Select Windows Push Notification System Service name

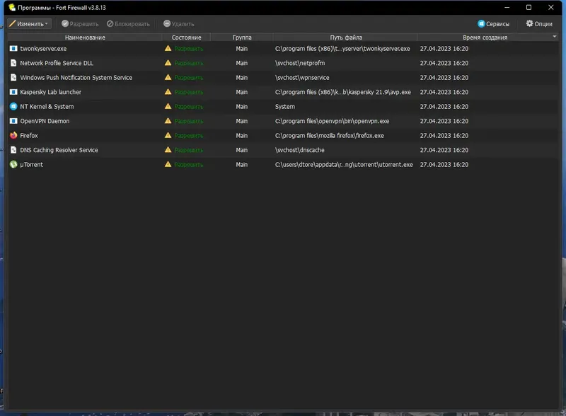click(76, 77)
